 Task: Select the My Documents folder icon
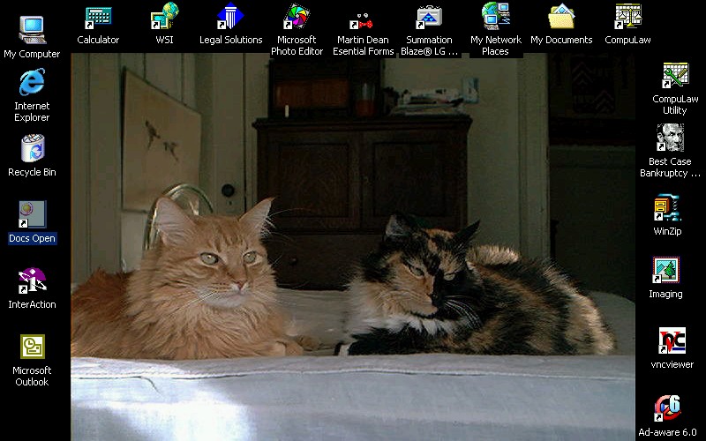[561, 16]
